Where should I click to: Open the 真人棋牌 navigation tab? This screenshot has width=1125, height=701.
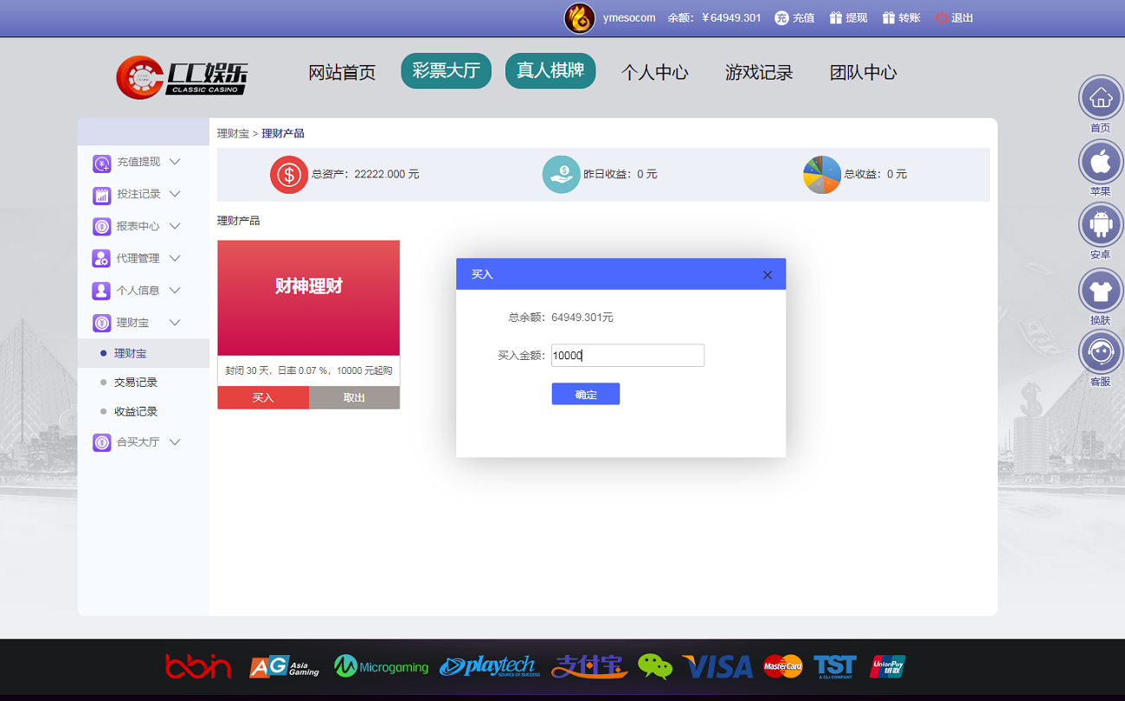tap(550, 71)
